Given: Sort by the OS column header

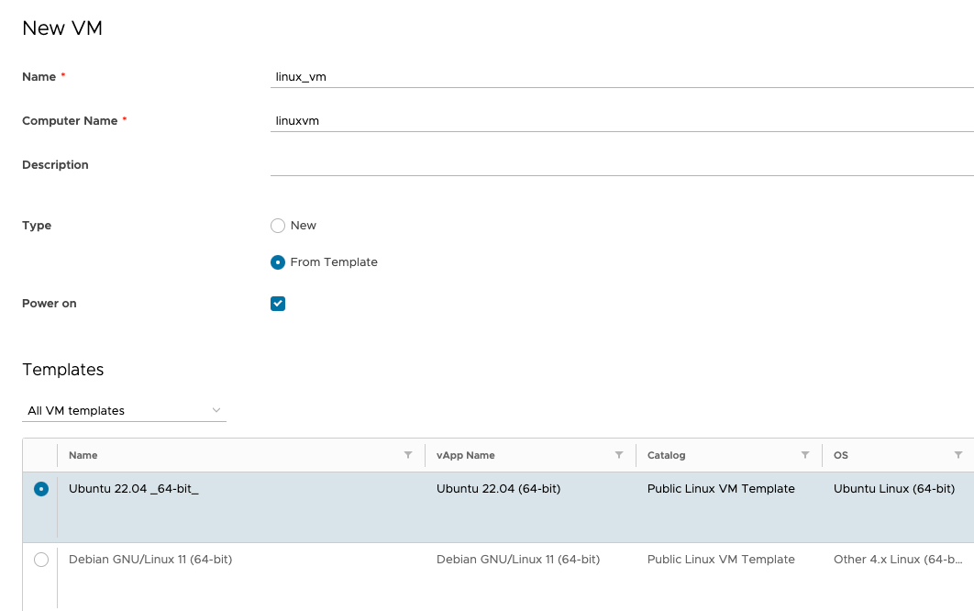Looking at the screenshot, I should click(841, 455).
